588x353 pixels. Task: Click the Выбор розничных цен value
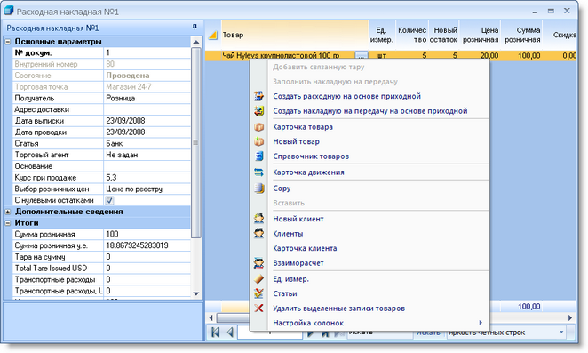147,189
